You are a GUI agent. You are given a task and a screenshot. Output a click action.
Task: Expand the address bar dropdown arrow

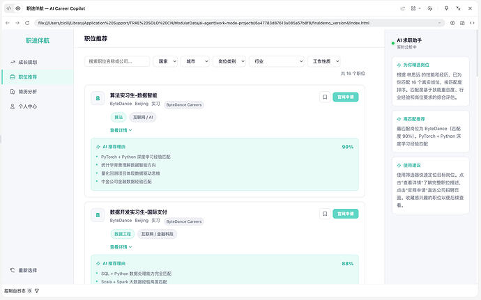(x=439, y=23)
